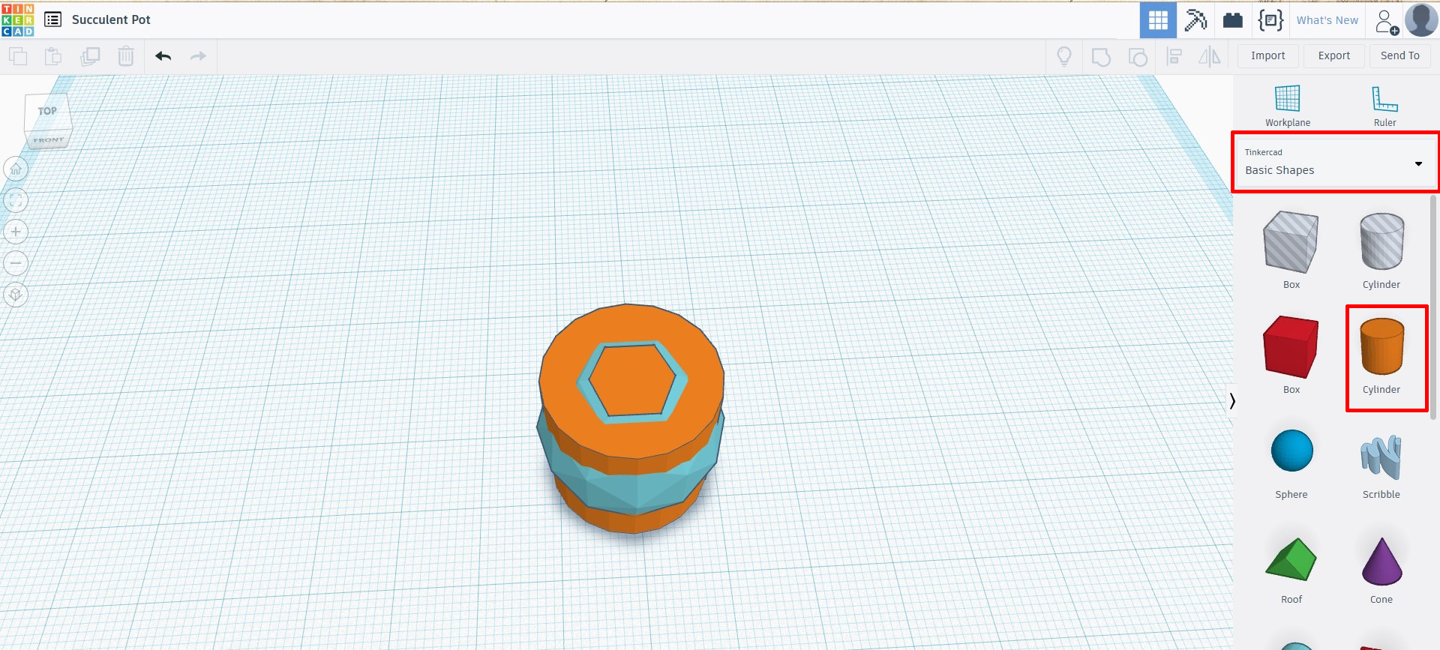The width and height of the screenshot is (1440, 650).
Task: Click the Import button
Action: (x=1268, y=55)
